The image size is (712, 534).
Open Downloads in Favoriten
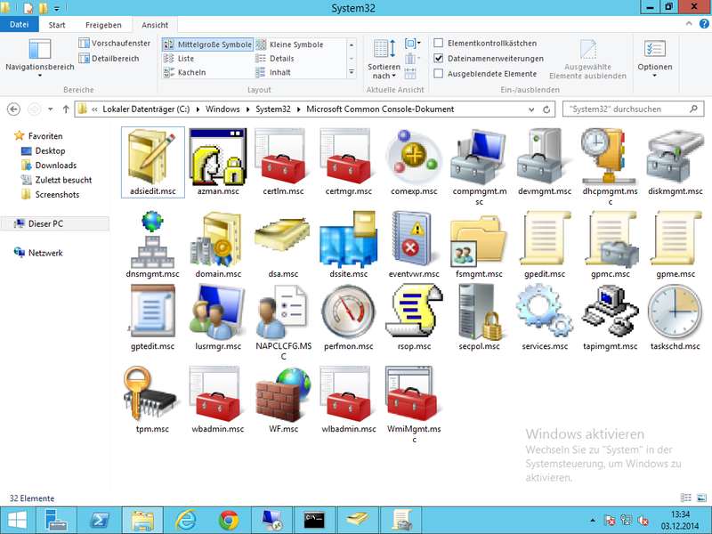point(55,166)
